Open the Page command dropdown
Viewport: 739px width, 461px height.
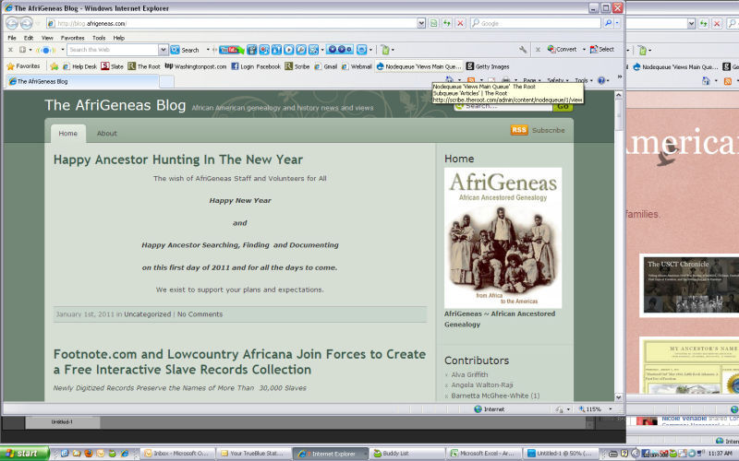532,80
